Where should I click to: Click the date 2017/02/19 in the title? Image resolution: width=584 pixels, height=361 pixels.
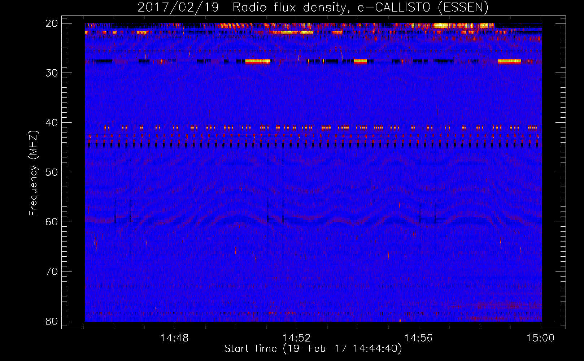(178, 8)
